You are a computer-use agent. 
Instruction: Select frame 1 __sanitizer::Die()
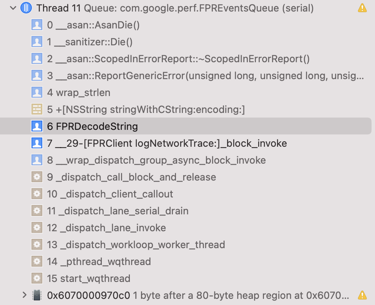[90, 42]
